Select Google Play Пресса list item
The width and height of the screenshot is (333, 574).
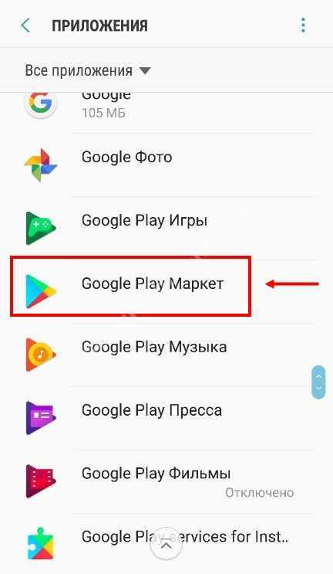(166, 418)
